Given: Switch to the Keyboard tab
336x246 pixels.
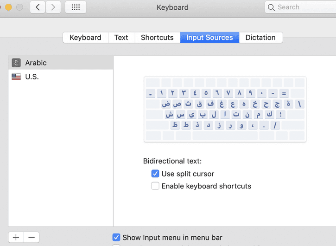Looking at the screenshot, I should (85, 38).
